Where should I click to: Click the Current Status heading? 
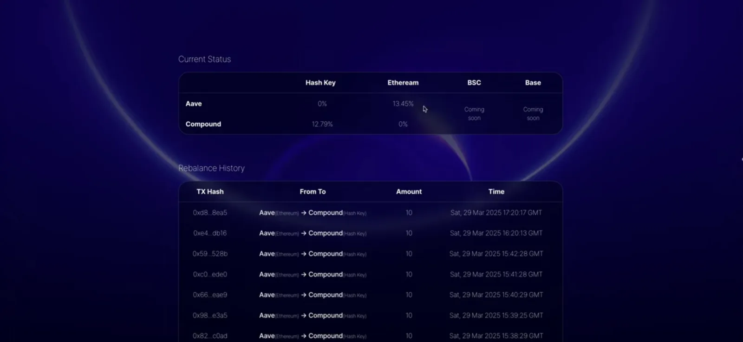click(x=204, y=59)
